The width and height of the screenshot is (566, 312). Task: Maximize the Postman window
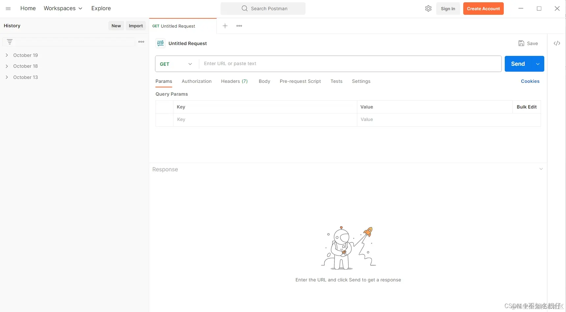click(x=539, y=9)
